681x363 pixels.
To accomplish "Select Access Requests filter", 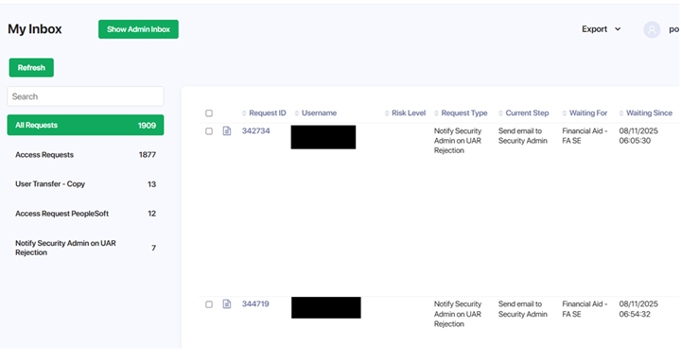I will tap(85, 155).
